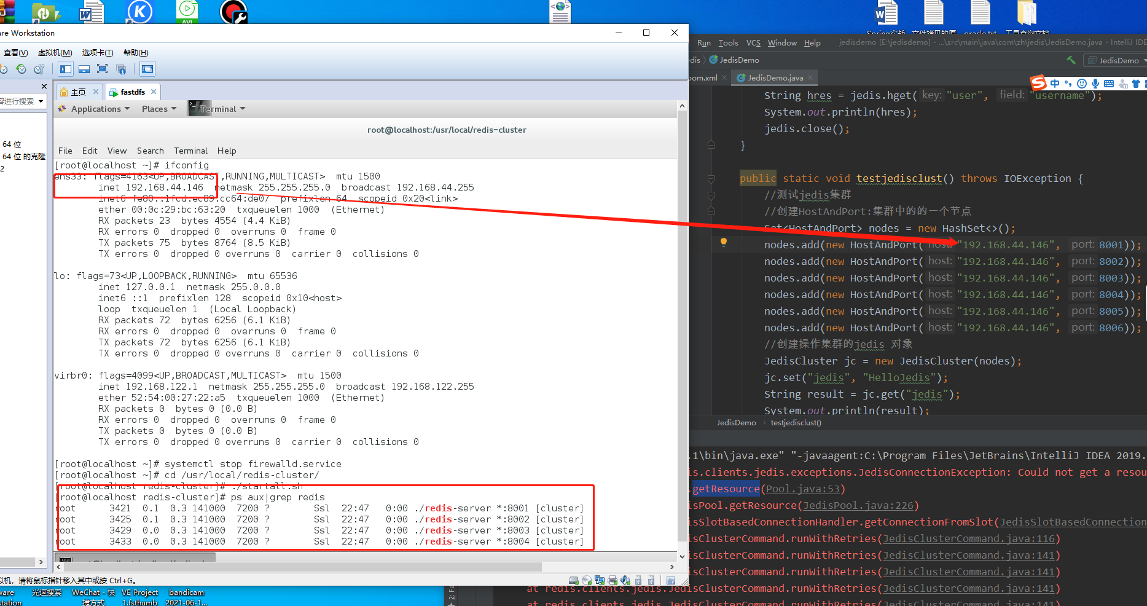Open the IntelliJ Run menu
The height and width of the screenshot is (606, 1147).
(x=704, y=43)
